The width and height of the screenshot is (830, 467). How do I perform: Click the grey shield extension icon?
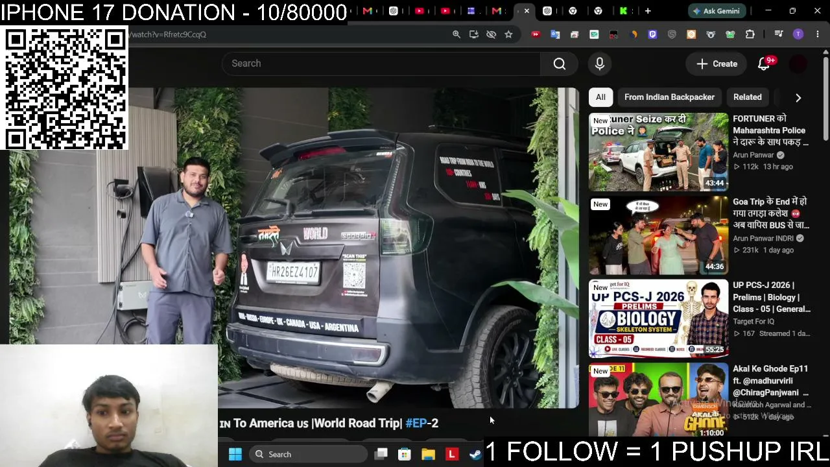[x=672, y=34]
